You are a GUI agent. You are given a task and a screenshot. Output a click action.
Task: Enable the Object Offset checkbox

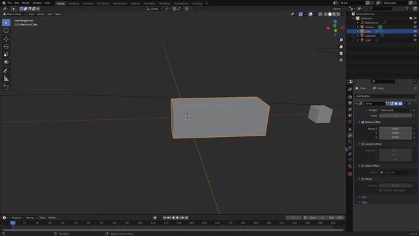pos(363,166)
